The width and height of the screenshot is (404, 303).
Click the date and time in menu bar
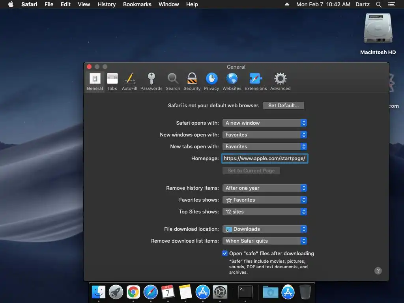coord(323,4)
